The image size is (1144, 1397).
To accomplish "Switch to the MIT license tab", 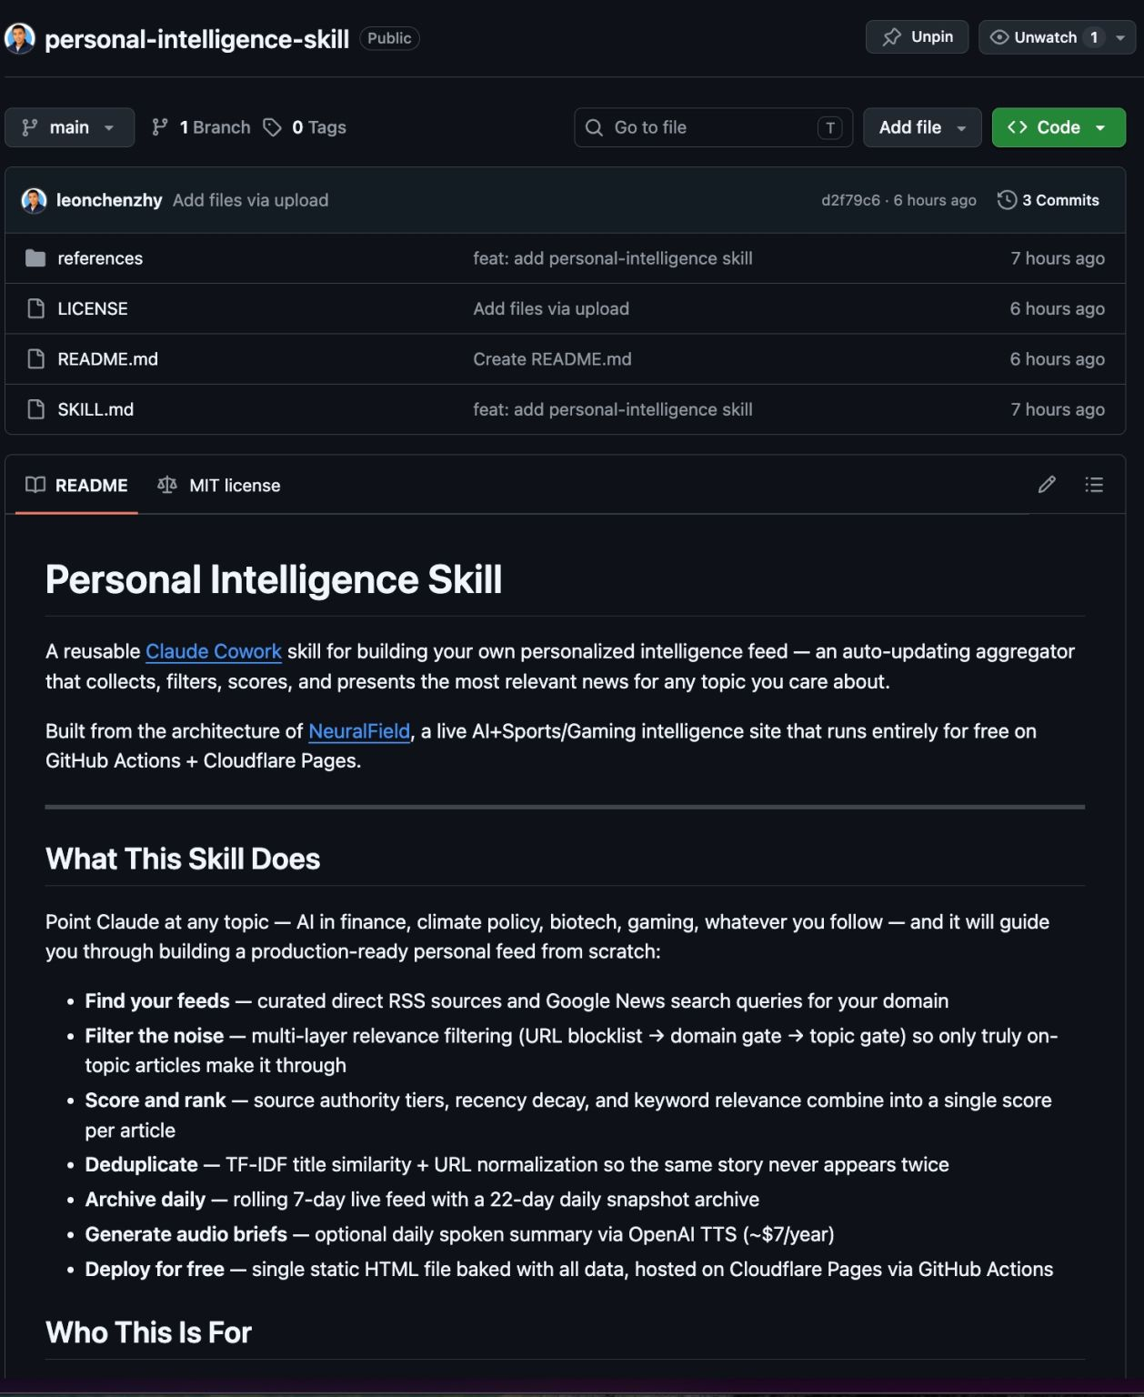I will point(219,485).
